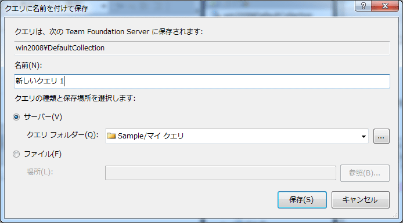Click the 場所(L): label text
The image size is (403, 223).
click(39, 171)
